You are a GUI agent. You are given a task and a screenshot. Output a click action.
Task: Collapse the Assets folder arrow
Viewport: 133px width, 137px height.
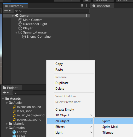coord(3,99)
